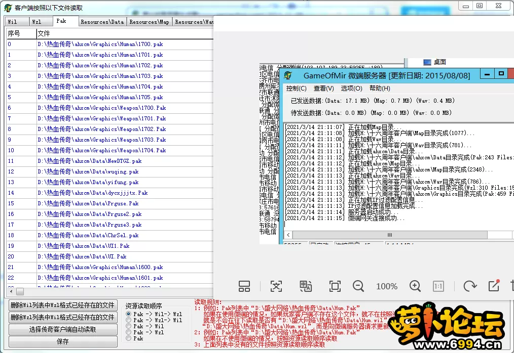Click the edit image icon with red dot

click(494, 286)
